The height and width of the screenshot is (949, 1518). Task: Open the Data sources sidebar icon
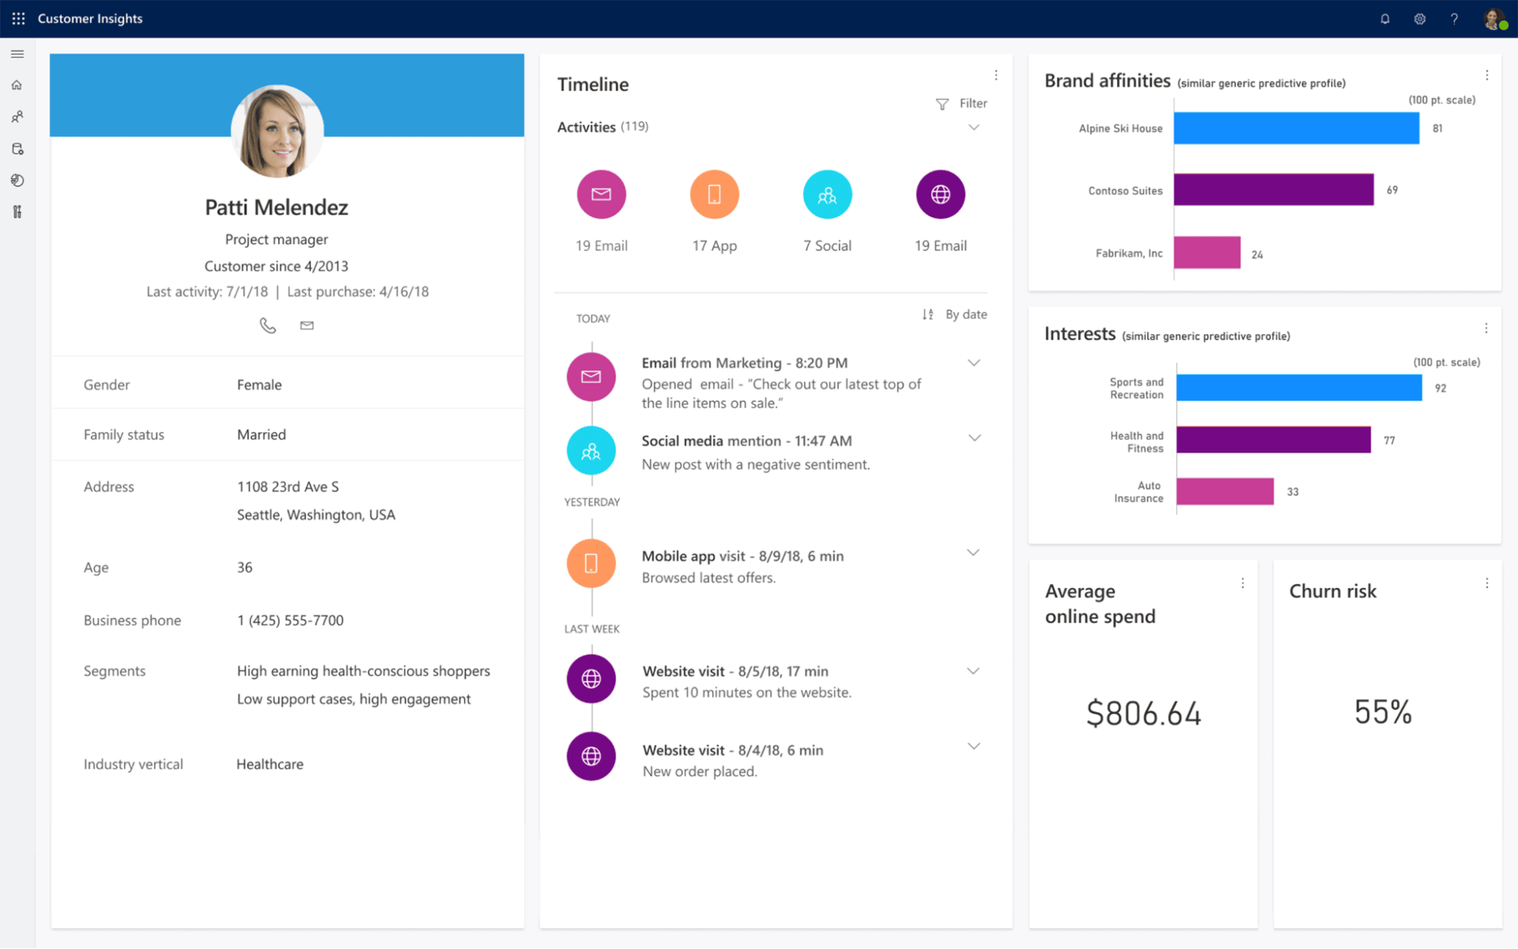[x=17, y=149]
